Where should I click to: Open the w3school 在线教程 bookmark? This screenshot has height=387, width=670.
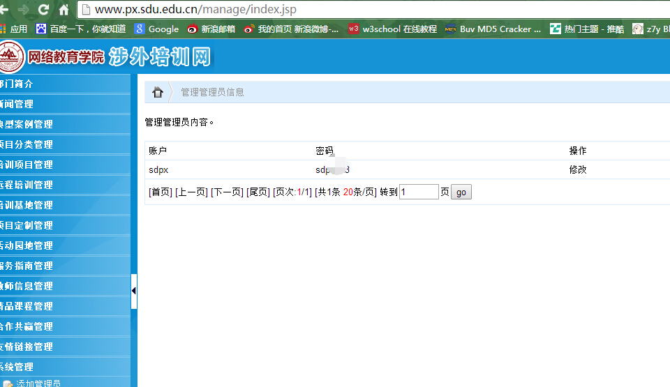393,29
